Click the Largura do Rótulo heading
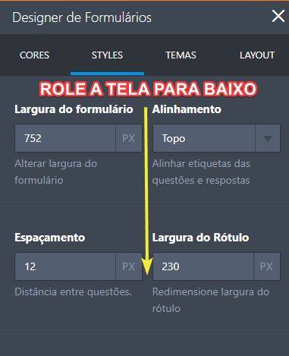Image resolution: width=289 pixels, height=356 pixels. (x=200, y=238)
